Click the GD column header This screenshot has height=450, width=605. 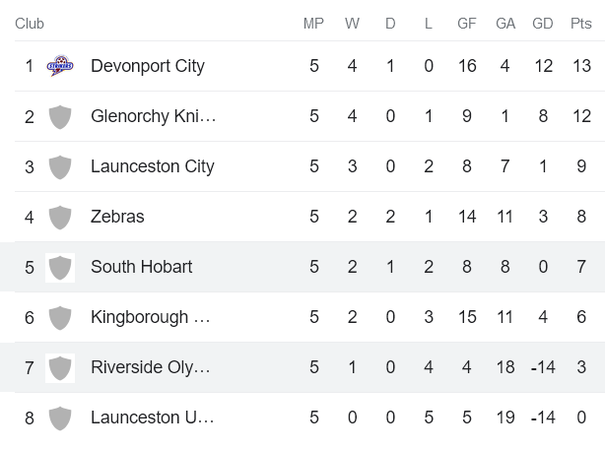tap(543, 24)
